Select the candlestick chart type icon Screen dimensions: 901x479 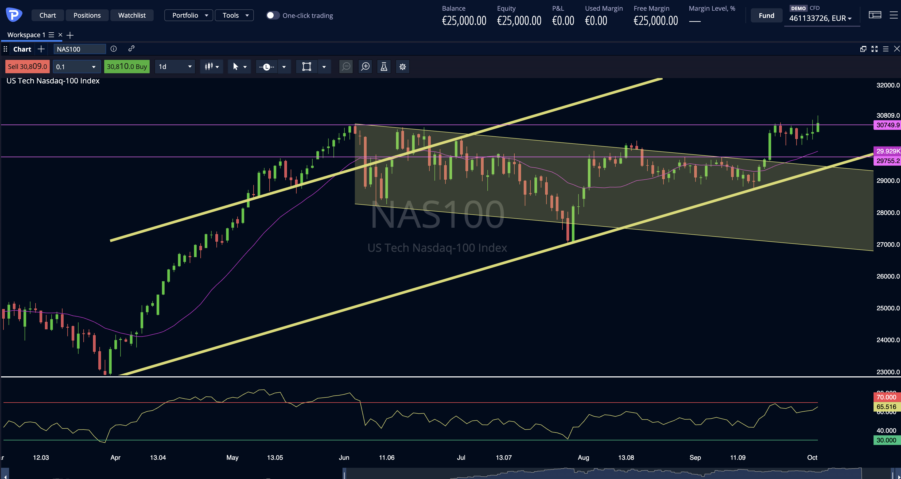click(x=209, y=67)
